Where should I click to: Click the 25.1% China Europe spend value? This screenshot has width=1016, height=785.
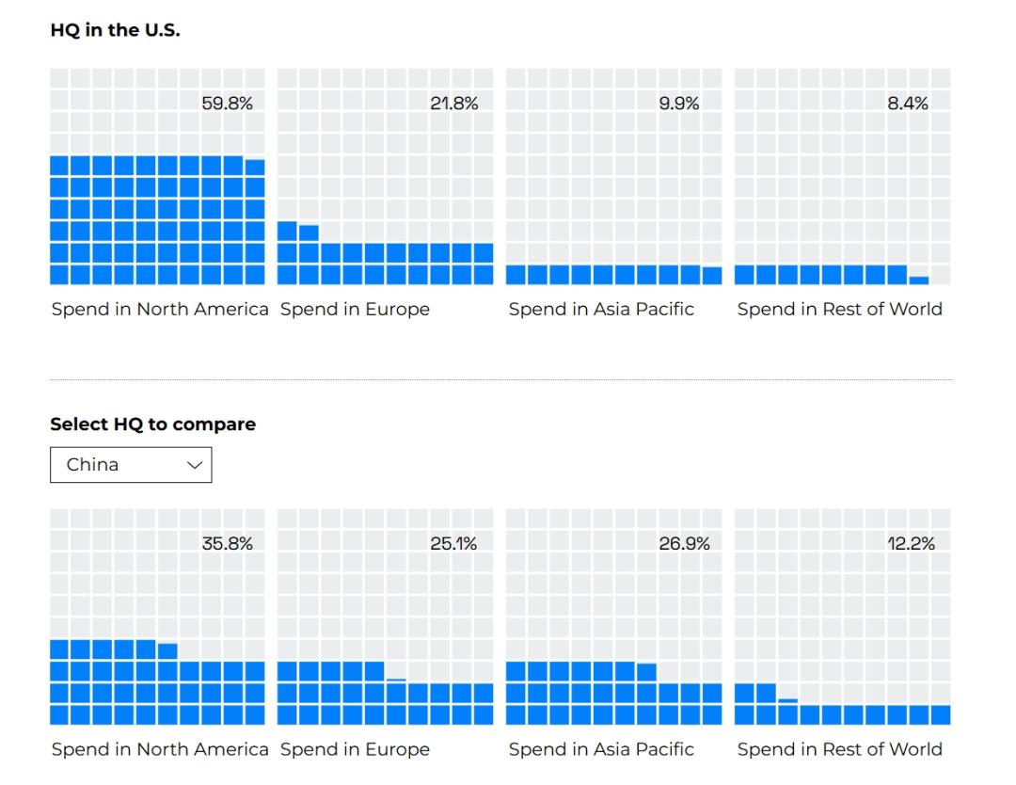click(453, 543)
